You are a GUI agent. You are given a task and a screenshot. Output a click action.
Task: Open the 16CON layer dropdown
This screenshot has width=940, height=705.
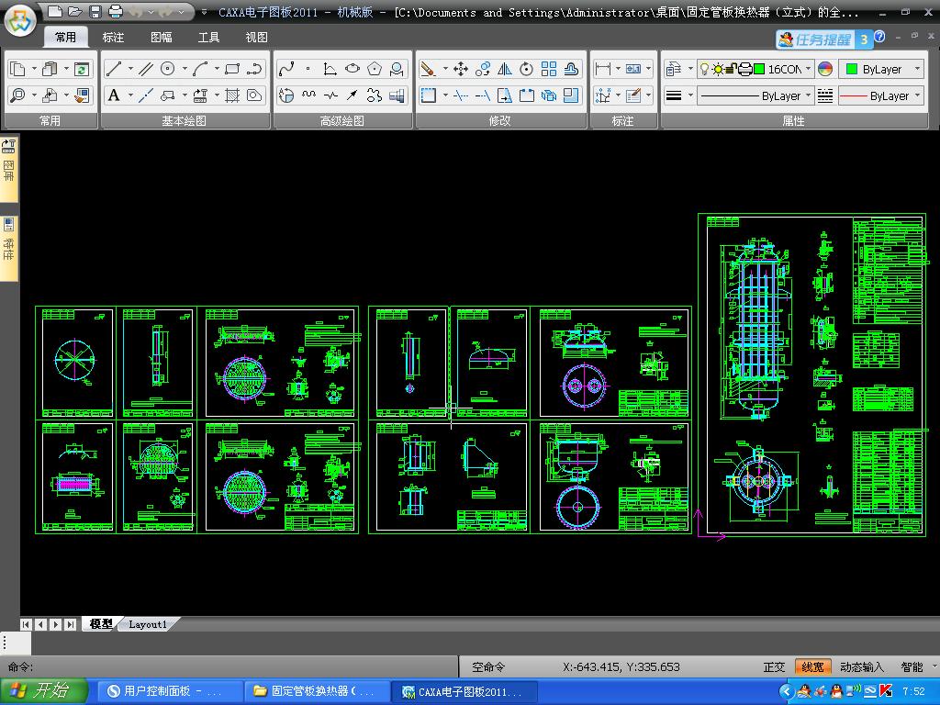click(808, 69)
